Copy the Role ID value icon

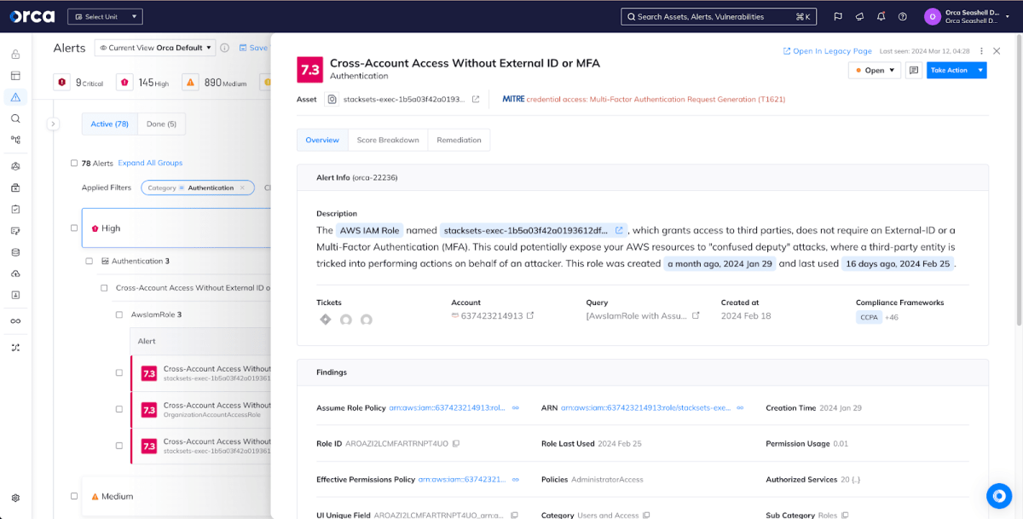pyautogui.click(x=456, y=444)
